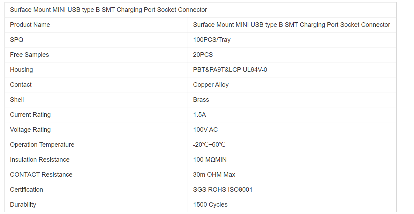Select the "Insulation Resistance" label
Viewport: 414px width, 214px height.
point(40,160)
